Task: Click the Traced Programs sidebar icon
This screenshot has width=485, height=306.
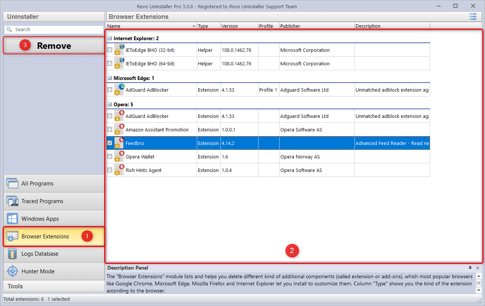Action: (12, 201)
